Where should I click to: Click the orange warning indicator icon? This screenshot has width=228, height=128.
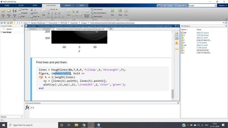177,43
